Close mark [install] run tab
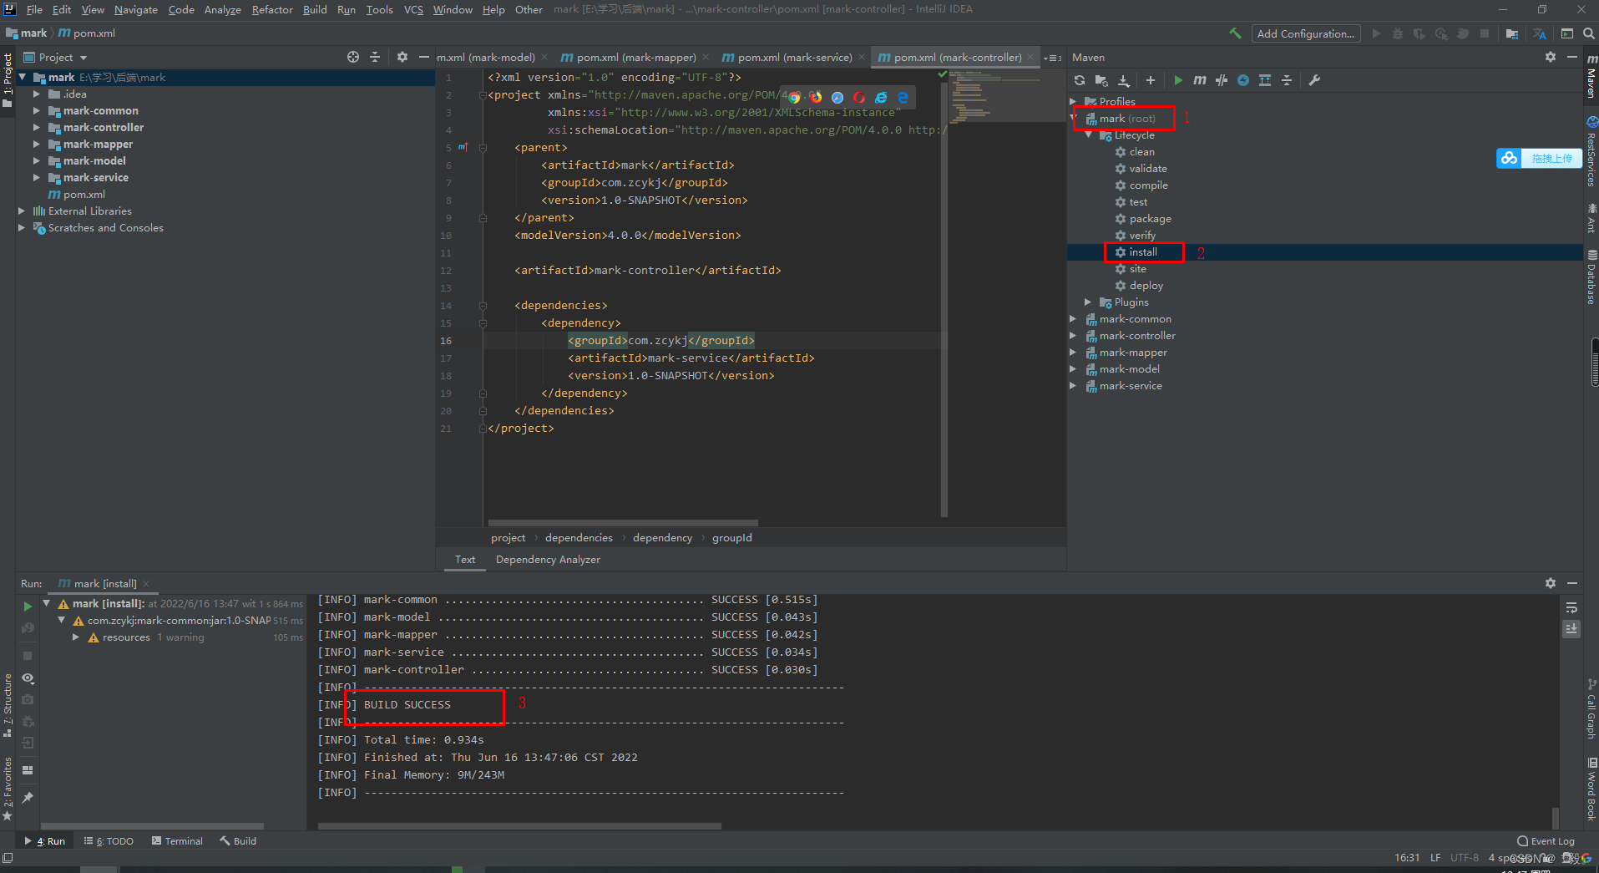The height and width of the screenshot is (873, 1599). click(146, 584)
